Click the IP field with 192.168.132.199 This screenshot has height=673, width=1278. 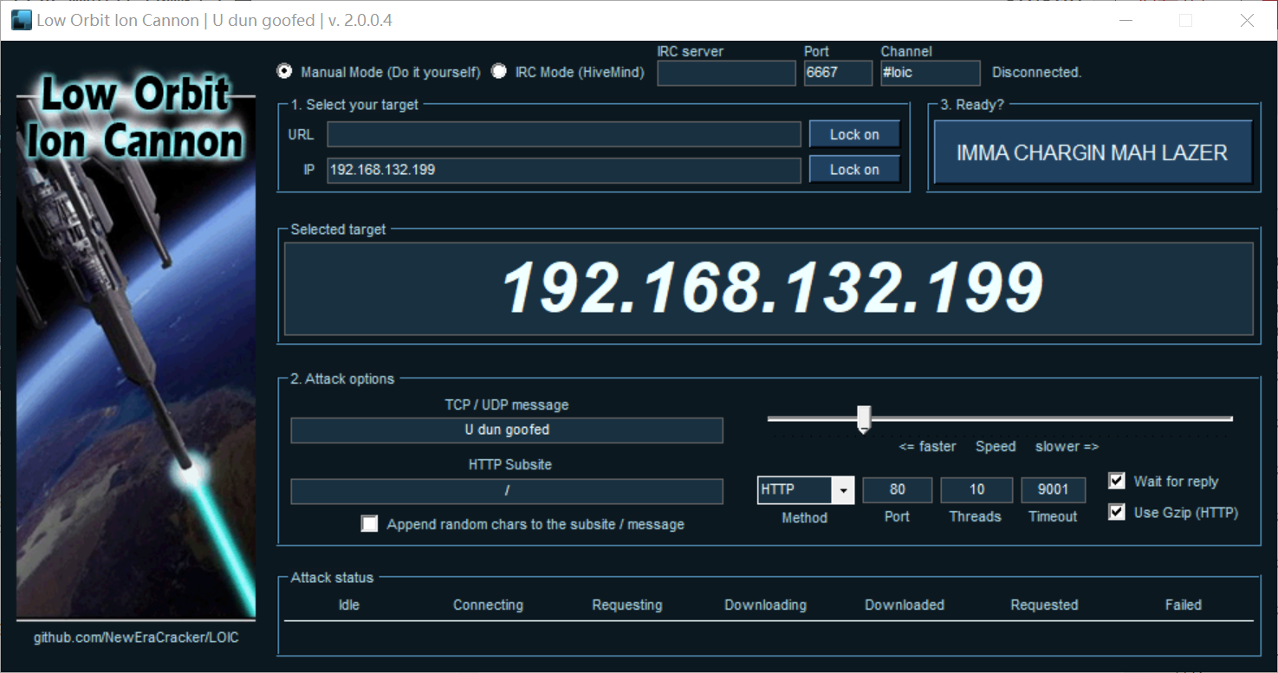pos(564,170)
